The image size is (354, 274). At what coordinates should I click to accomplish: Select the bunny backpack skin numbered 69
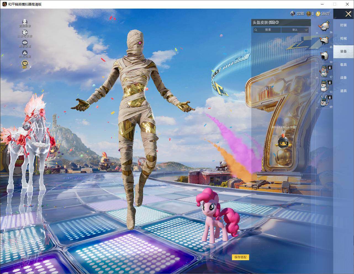[x=324, y=101]
